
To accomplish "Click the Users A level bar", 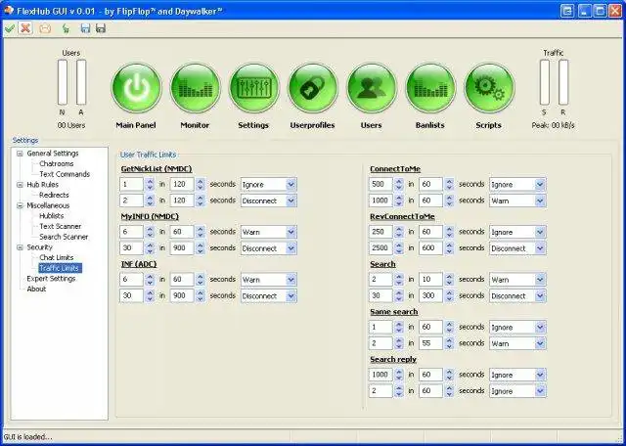I will (x=81, y=82).
